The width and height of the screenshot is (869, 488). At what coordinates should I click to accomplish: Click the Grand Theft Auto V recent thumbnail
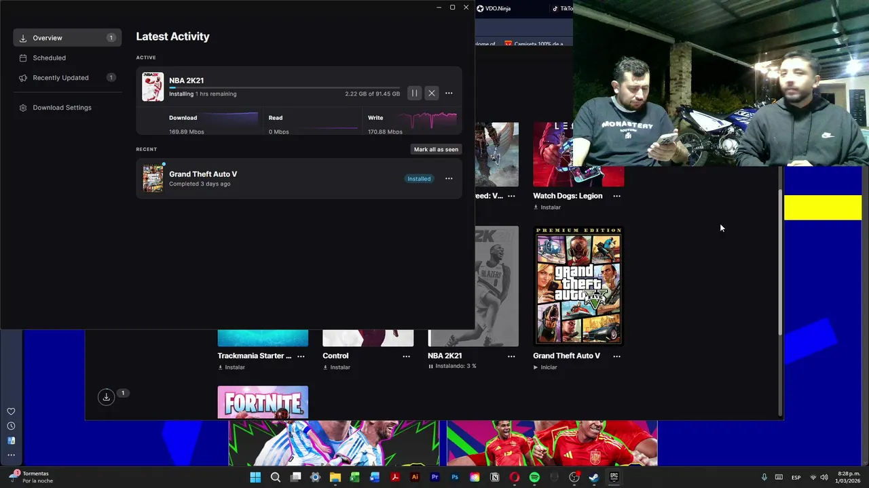[x=153, y=178]
